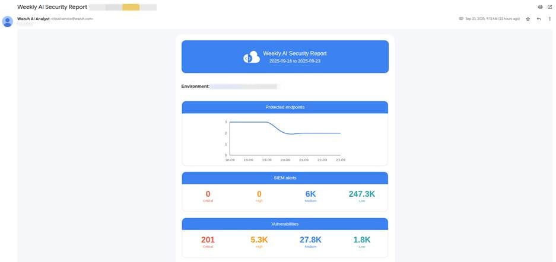Click the Wazuh AI Analyst sender name
The height and width of the screenshot is (262, 556).
(x=33, y=18)
